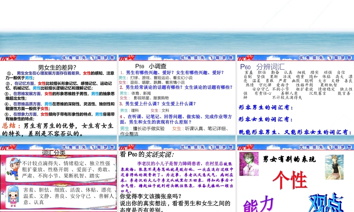Click the line 形容女生的词汇有:
The width and height of the screenshot is (354, 212).
coord(266,119)
